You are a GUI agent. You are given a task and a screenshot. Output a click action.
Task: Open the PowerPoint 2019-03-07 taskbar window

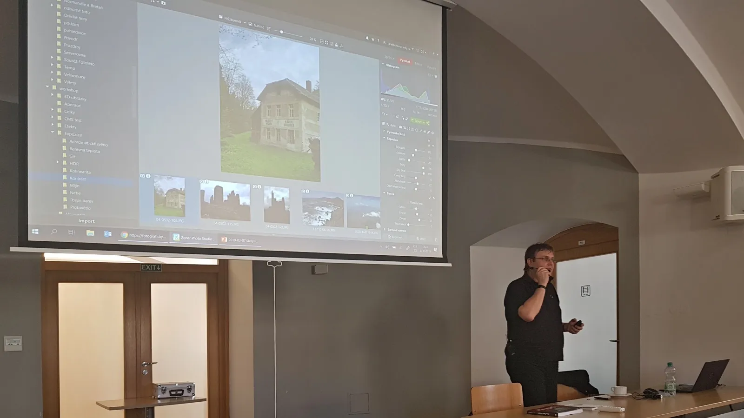pyautogui.click(x=239, y=240)
